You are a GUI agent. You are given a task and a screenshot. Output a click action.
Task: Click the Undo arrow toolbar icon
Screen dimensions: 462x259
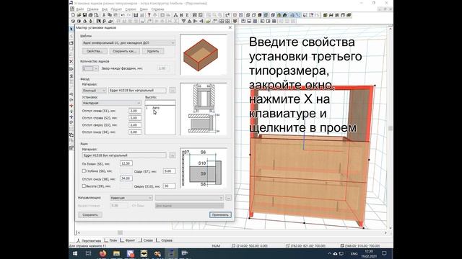click(122, 15)
